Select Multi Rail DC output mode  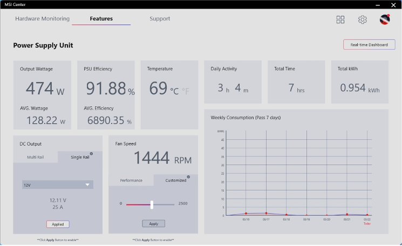coord(36,158)
